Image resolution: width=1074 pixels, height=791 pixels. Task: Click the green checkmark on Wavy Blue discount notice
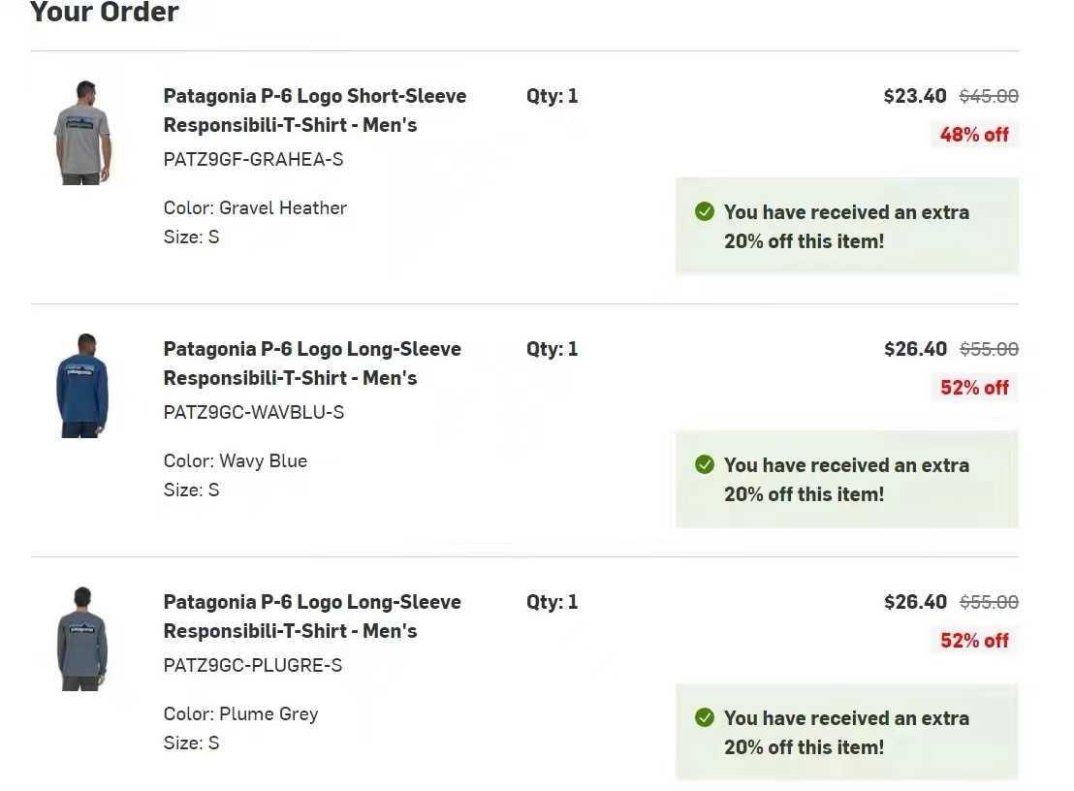(705, 464)
